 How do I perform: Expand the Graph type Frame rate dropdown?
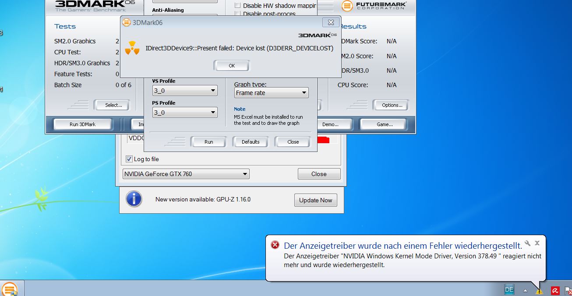tap(271, 93)
